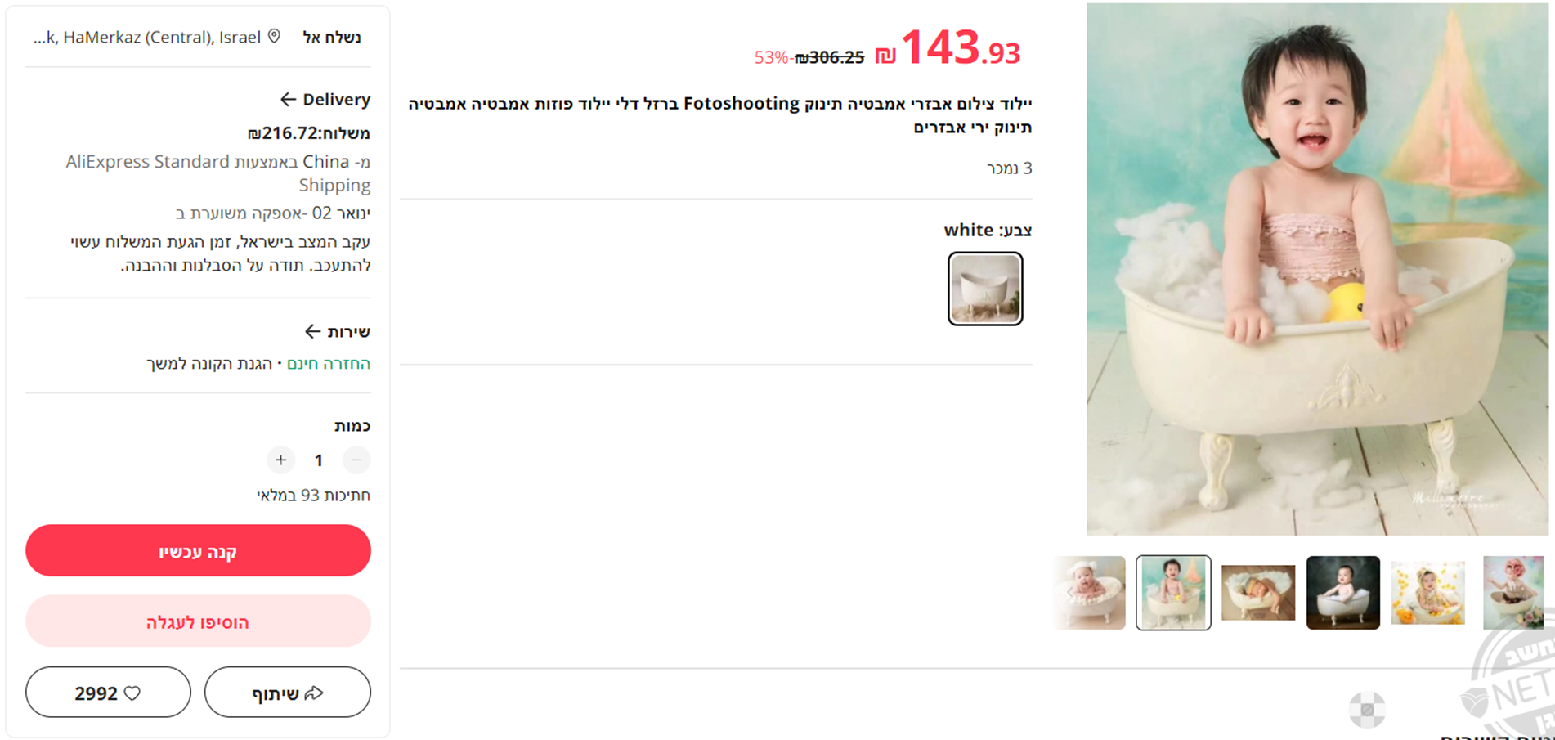Viewport: 1555px width, 740px height.
Task: Select first thumbnail with baby in white hat
Action: click(x=1089, y=593)
